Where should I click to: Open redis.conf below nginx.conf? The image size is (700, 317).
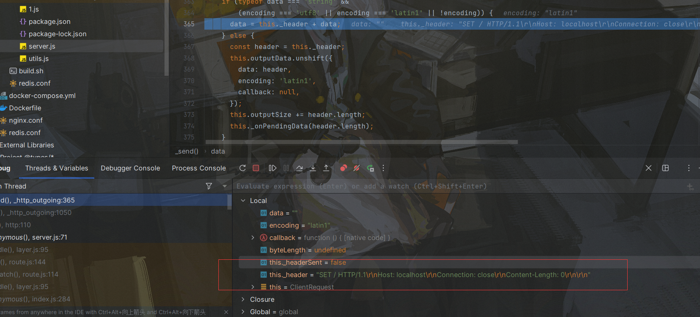click(25, 133)
